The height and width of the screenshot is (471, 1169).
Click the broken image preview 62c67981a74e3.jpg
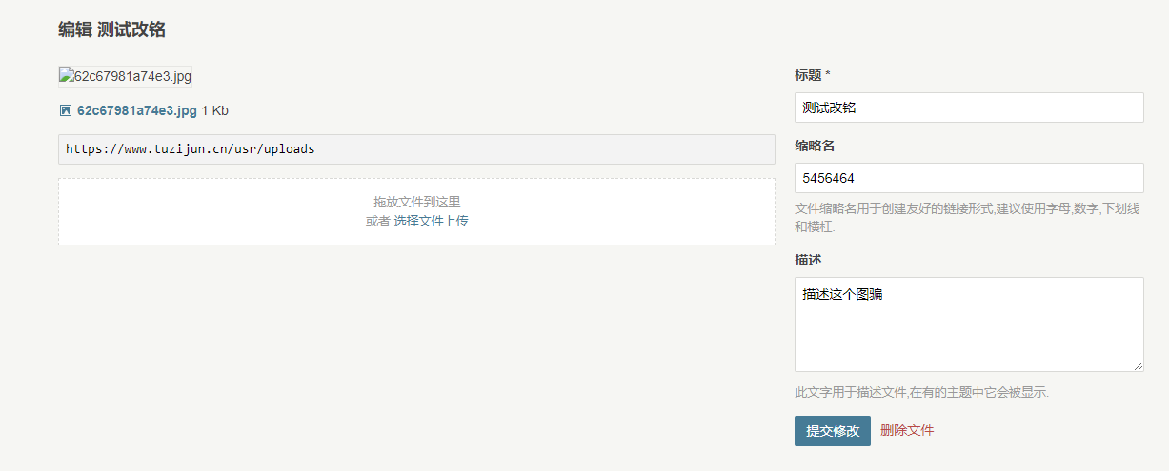click(125, 76)
